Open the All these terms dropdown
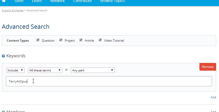219x112 pixels. tap(45, 70)
